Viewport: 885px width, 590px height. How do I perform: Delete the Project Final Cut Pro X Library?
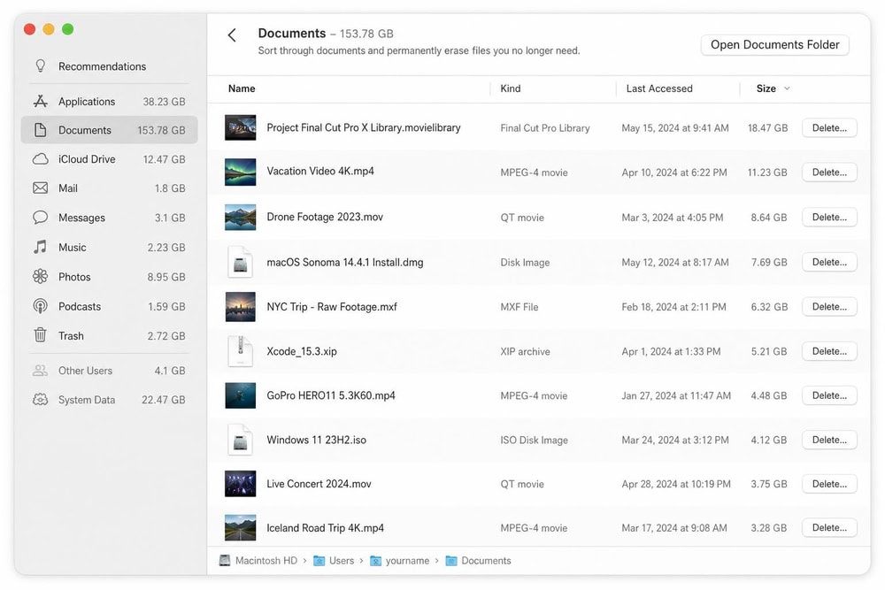pos(829,128)
